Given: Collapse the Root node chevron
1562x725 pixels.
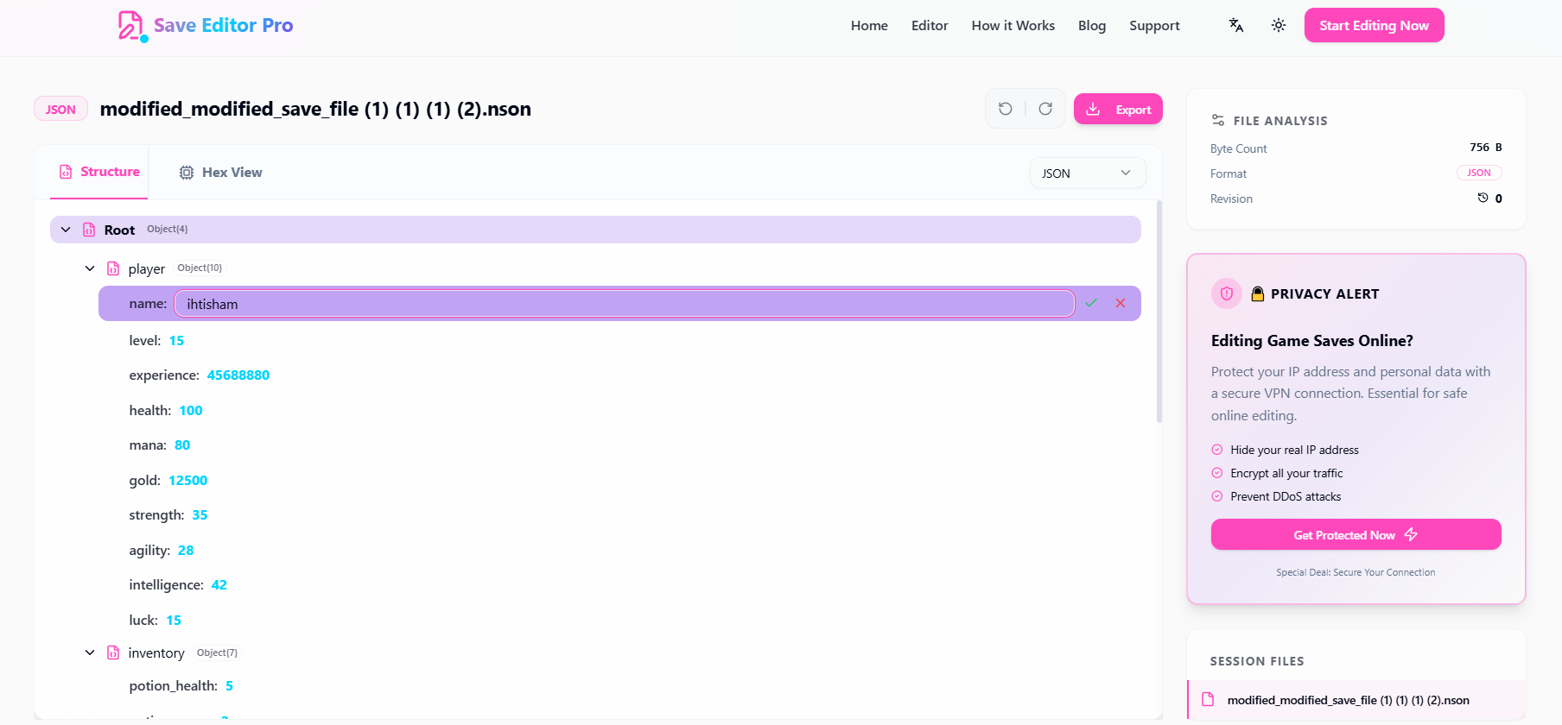Looking at the screenshot, I should point(66,230).
